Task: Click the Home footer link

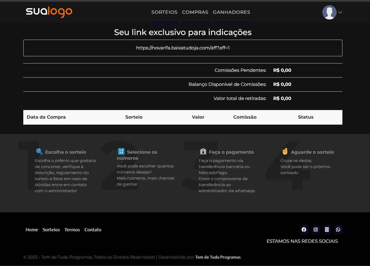Action: click(32, 230)
